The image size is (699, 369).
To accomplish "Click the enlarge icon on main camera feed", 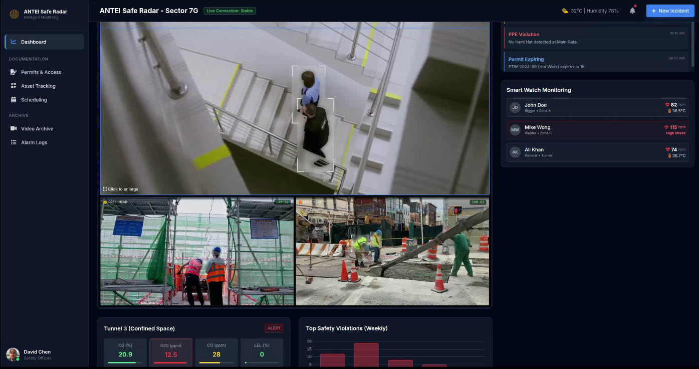I will pyautogui.click(x=105, y=189).
